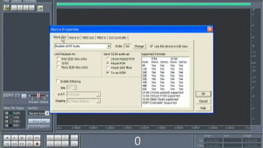Click the Zoom In Horizontally icon
Screen dimensions: 263x148
50,138
